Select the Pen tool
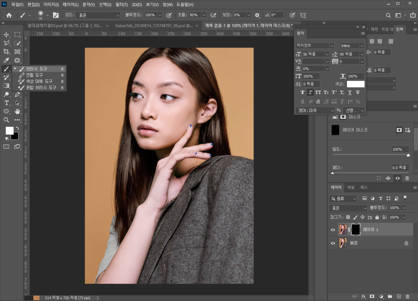Screen dimensions: 418x301 coord(17,94)
